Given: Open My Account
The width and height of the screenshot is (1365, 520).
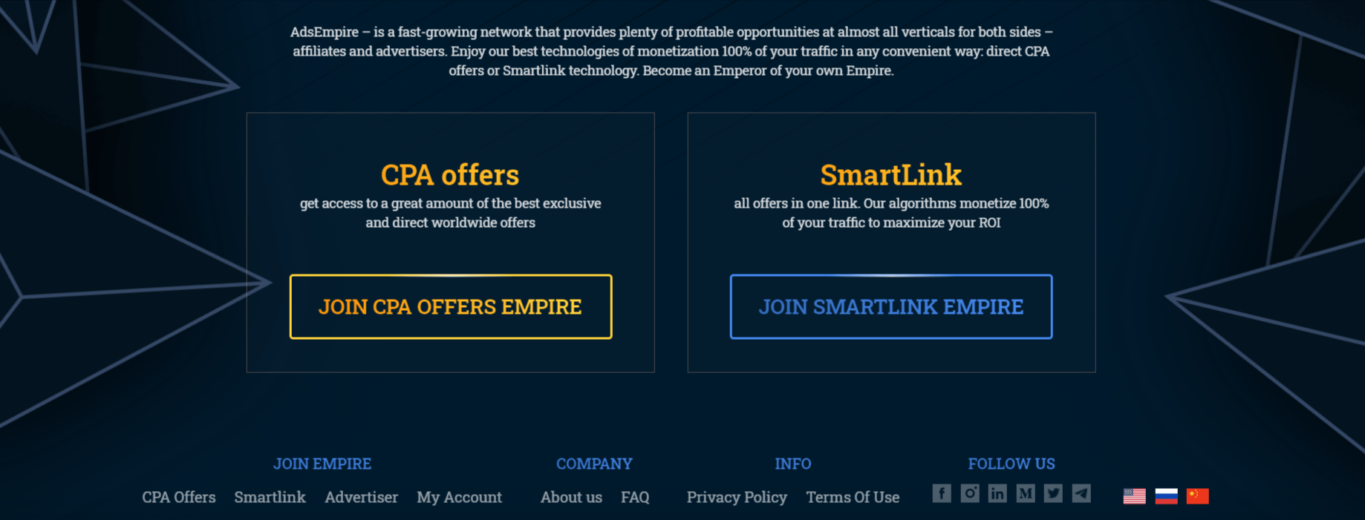Looking at the screenshot, I should click(459, 498).
